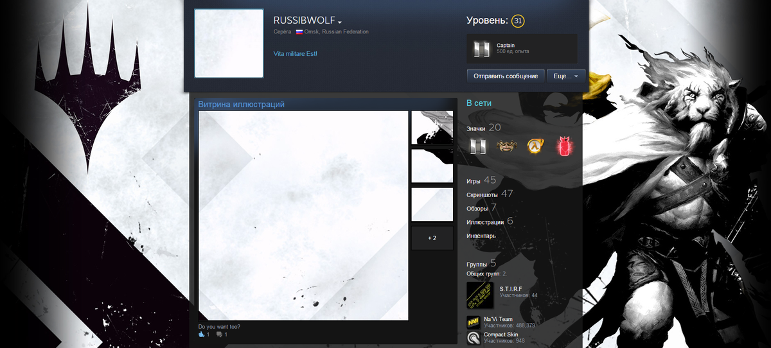Open the Витрина иллюстраций showcase heading
Image resolution: width=771 pixels, height=348 pixels.
click(x=241, y=104)
